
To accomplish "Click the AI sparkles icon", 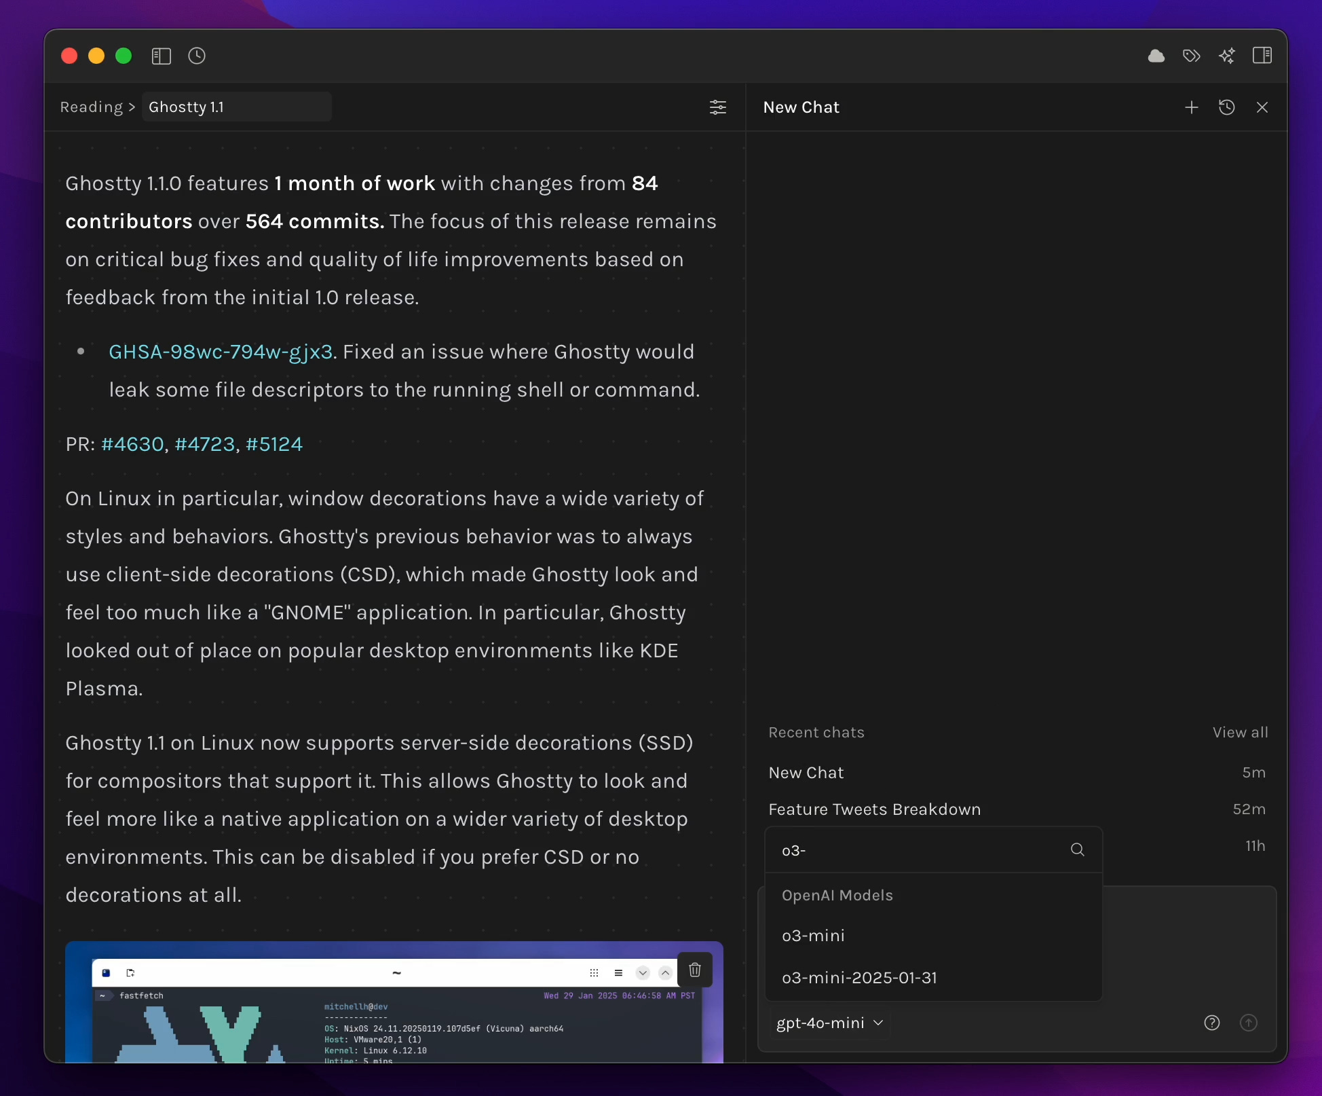I will tap(1227, 56).
